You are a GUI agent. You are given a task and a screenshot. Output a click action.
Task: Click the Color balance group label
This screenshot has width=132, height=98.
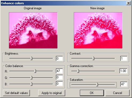point(14,66)
